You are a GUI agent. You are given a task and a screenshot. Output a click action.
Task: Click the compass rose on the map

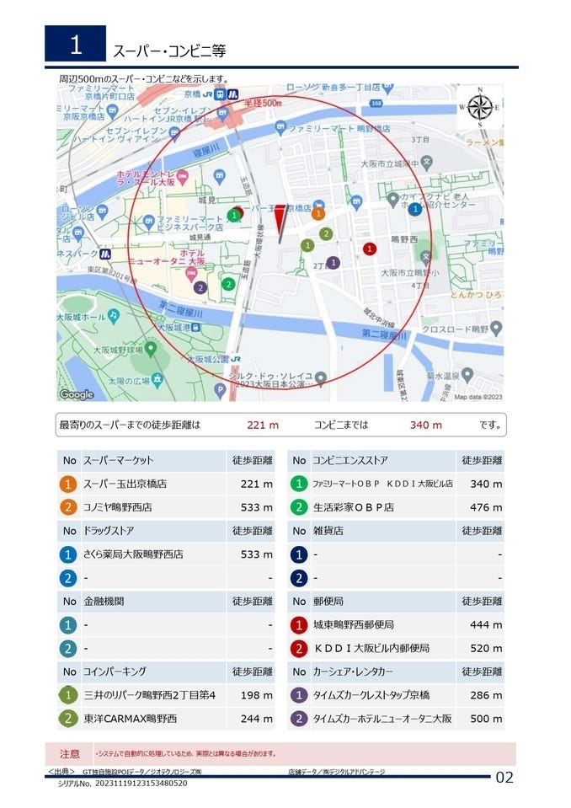click(480, 107)
